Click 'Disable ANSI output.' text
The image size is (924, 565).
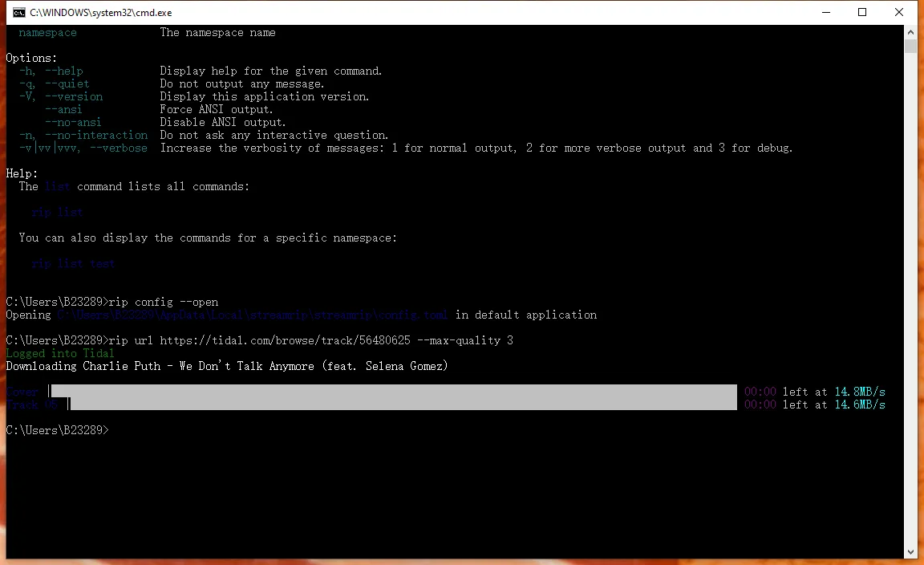(223, 122)
